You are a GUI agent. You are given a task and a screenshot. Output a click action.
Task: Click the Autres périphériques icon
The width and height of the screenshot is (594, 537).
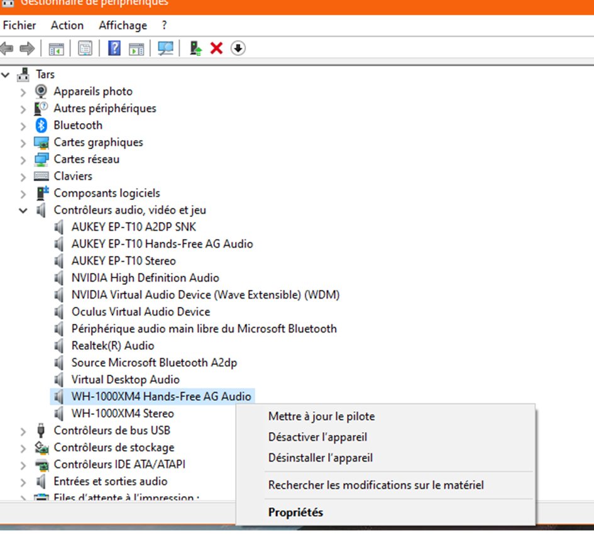tap(41, 108)
